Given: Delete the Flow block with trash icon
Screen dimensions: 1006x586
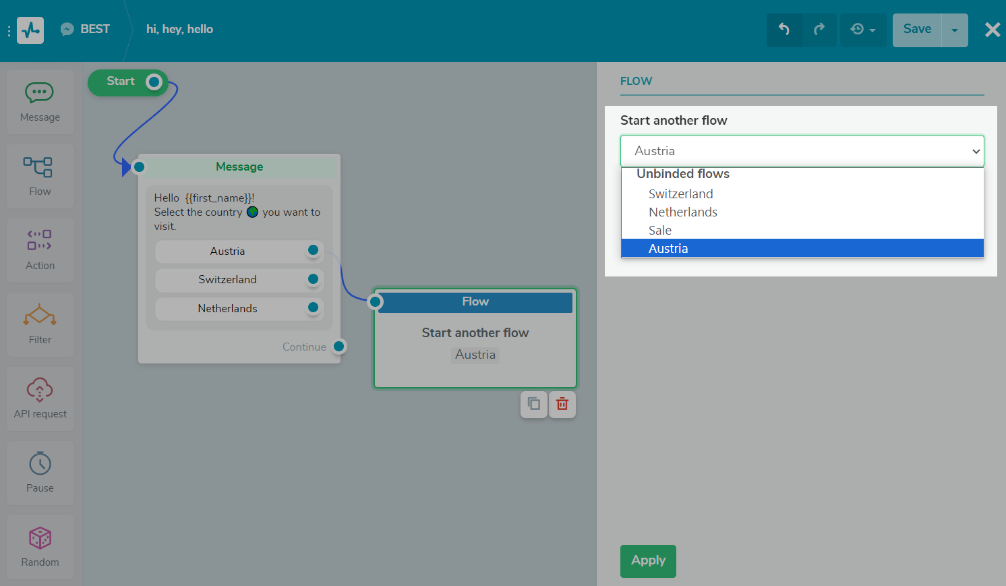Looking at the screenshot, I should [x=562, y=405].
